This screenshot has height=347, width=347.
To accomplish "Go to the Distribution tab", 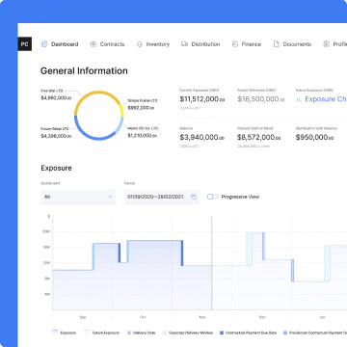I will coord(200,44).
